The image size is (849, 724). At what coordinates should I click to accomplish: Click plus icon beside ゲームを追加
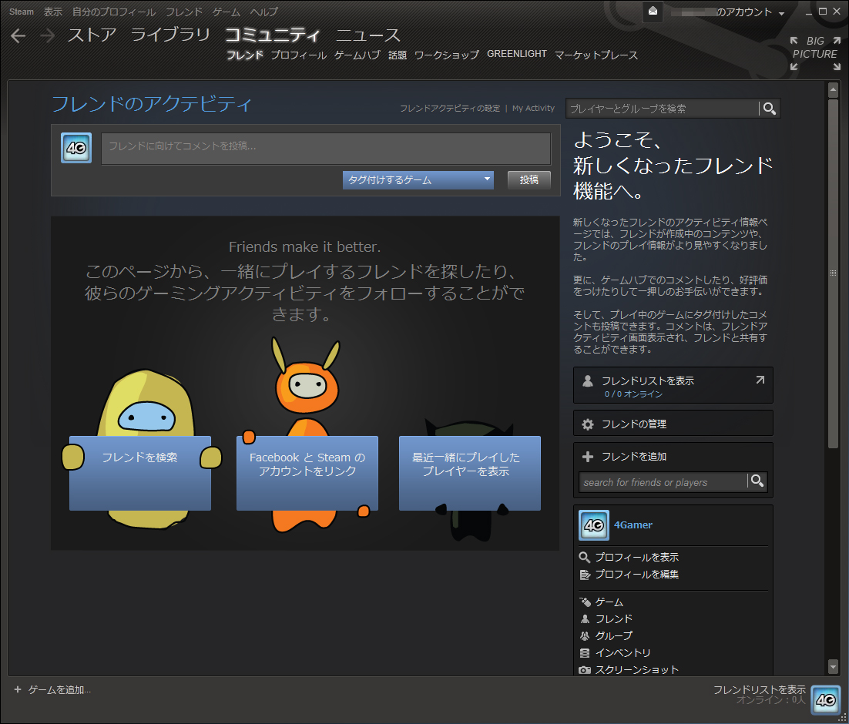[17, 689]
